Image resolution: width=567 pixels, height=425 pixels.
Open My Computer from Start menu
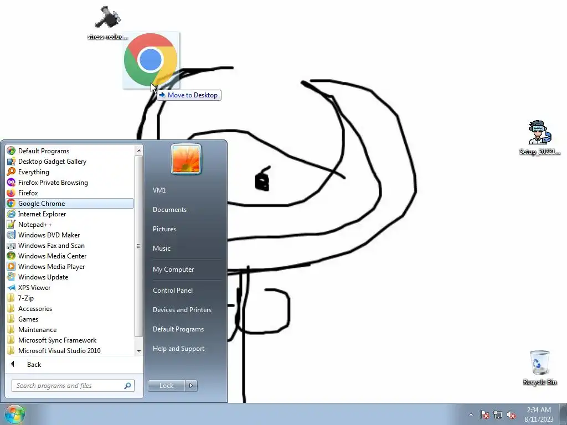(x=173, y=269)
